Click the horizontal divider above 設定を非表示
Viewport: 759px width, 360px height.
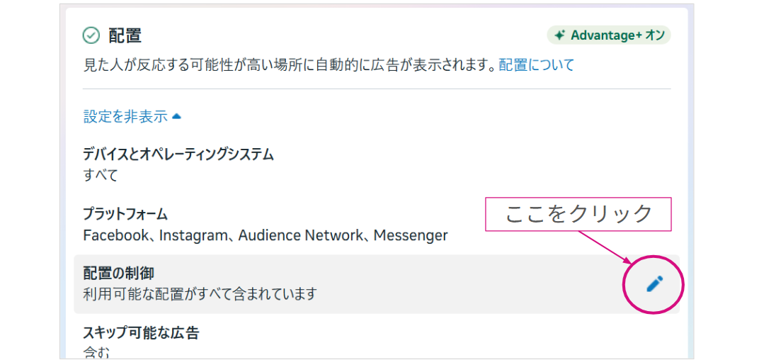coord(376,89)
